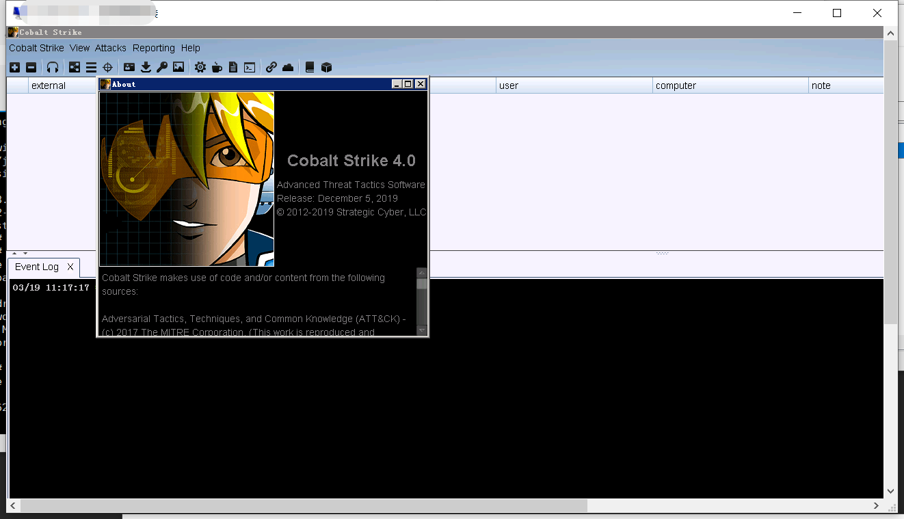Open the Cobalt Strike menu
Viewport: 904px width, 519px height.
click(x=36, y=48)
